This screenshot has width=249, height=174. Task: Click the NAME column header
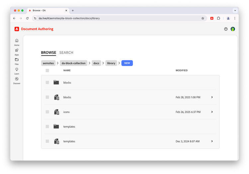67,70
